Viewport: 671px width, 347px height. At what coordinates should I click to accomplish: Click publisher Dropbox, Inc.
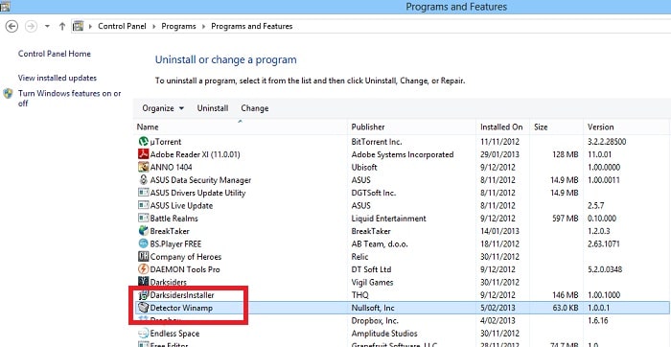(375, 320)
